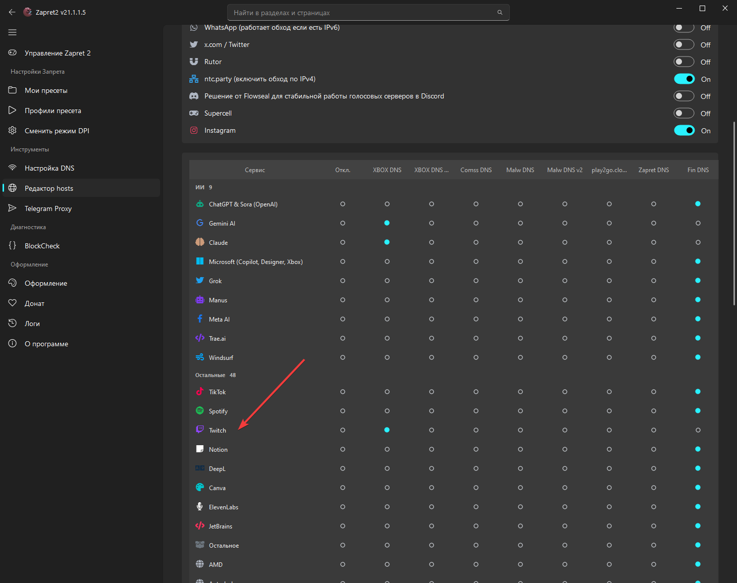
Task: Select Сменить режим DPI
Action: pyautogui.click(x=81, y=131)
